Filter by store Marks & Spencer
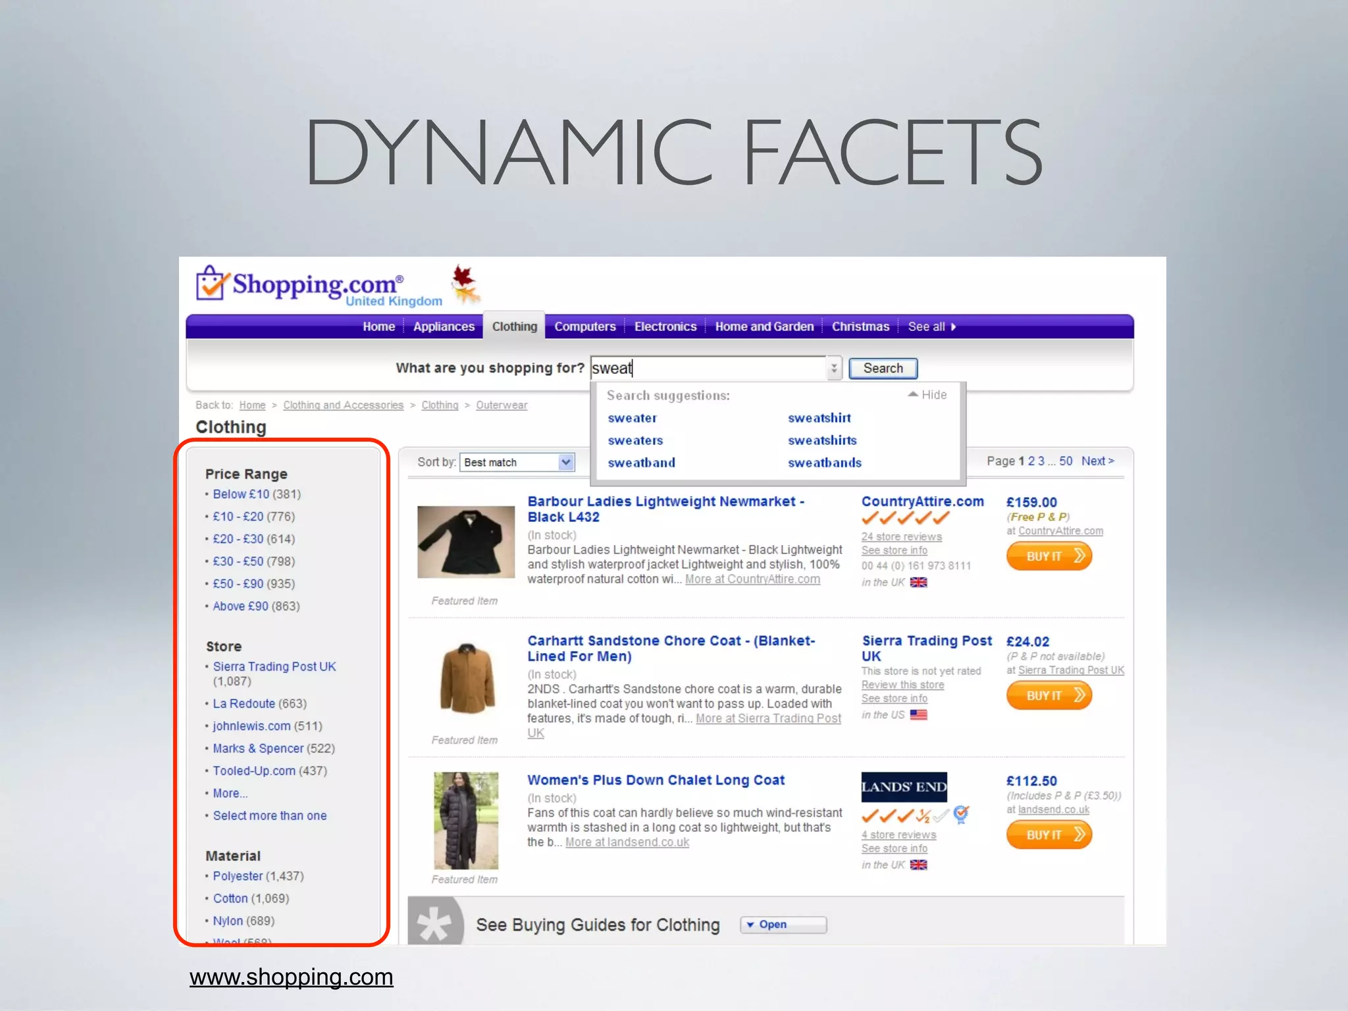The height and width of the screenshot is (1011, 1348). point(258,748)
